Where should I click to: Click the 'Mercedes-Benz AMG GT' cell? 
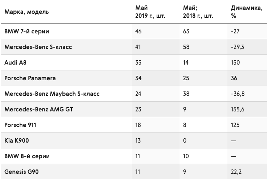(39, 109)
